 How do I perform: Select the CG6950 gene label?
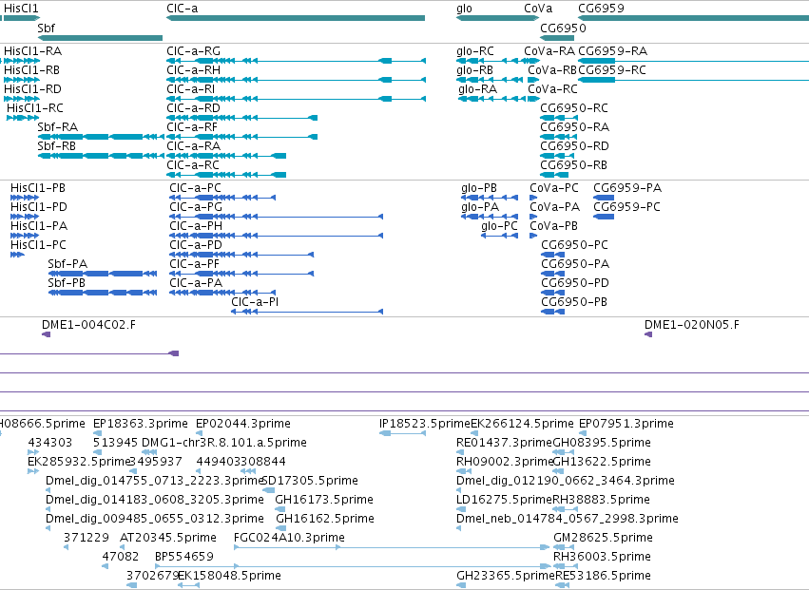pos(563,28)
